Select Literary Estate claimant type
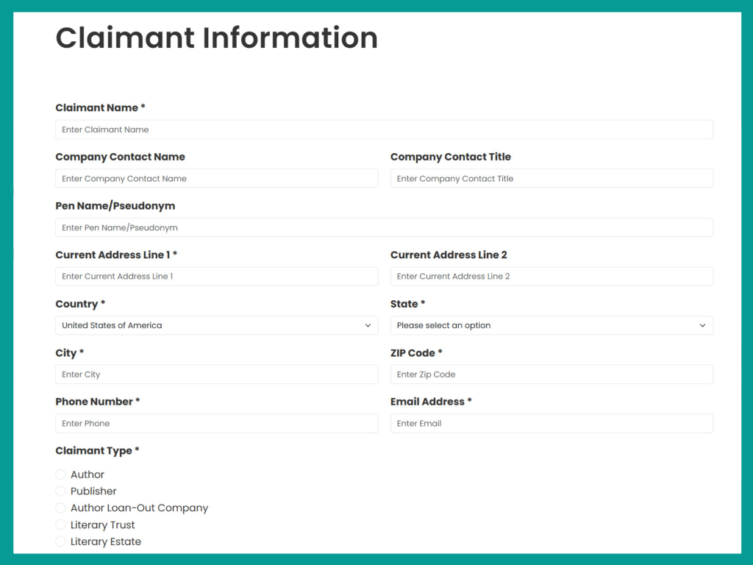 (61, 542)
